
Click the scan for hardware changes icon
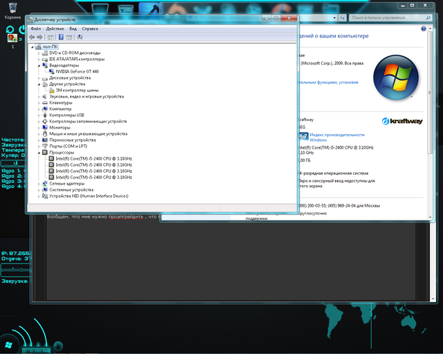pyautogui.click(x=80, y=37)
